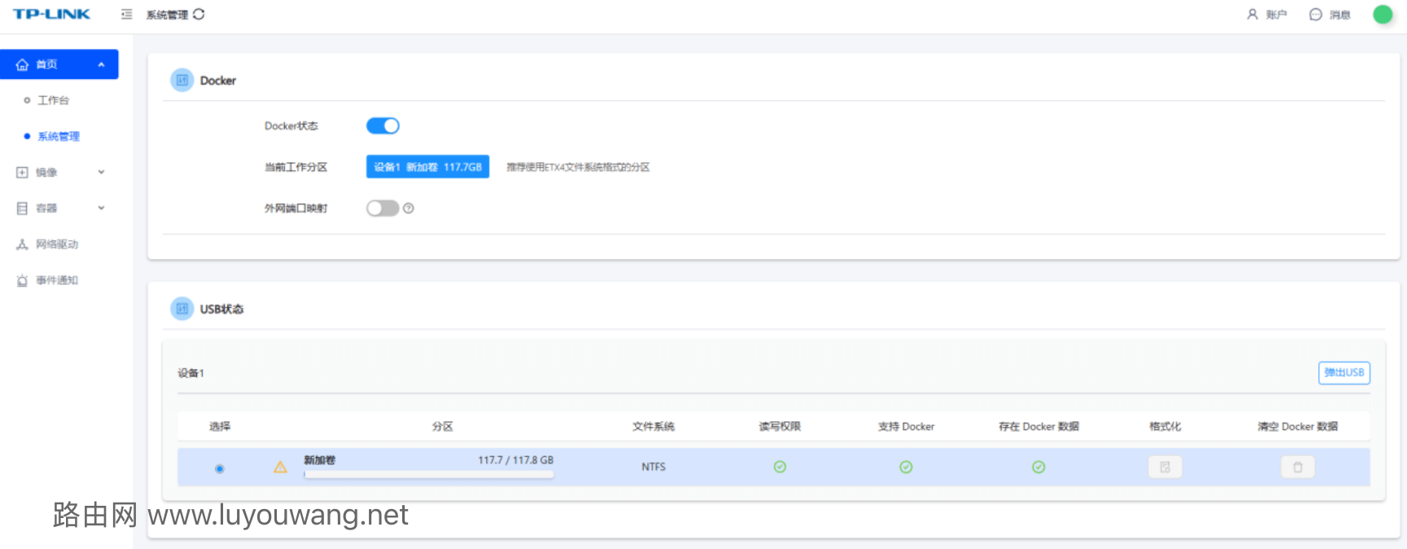
Task: Click the read-write permission check icon
Action: coord(780,467)
